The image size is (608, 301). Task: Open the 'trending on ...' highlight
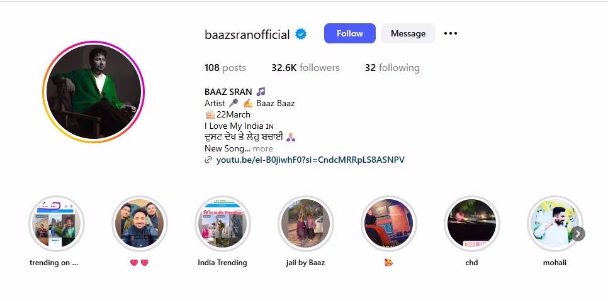pyautogui.click(x=56, y=223)
